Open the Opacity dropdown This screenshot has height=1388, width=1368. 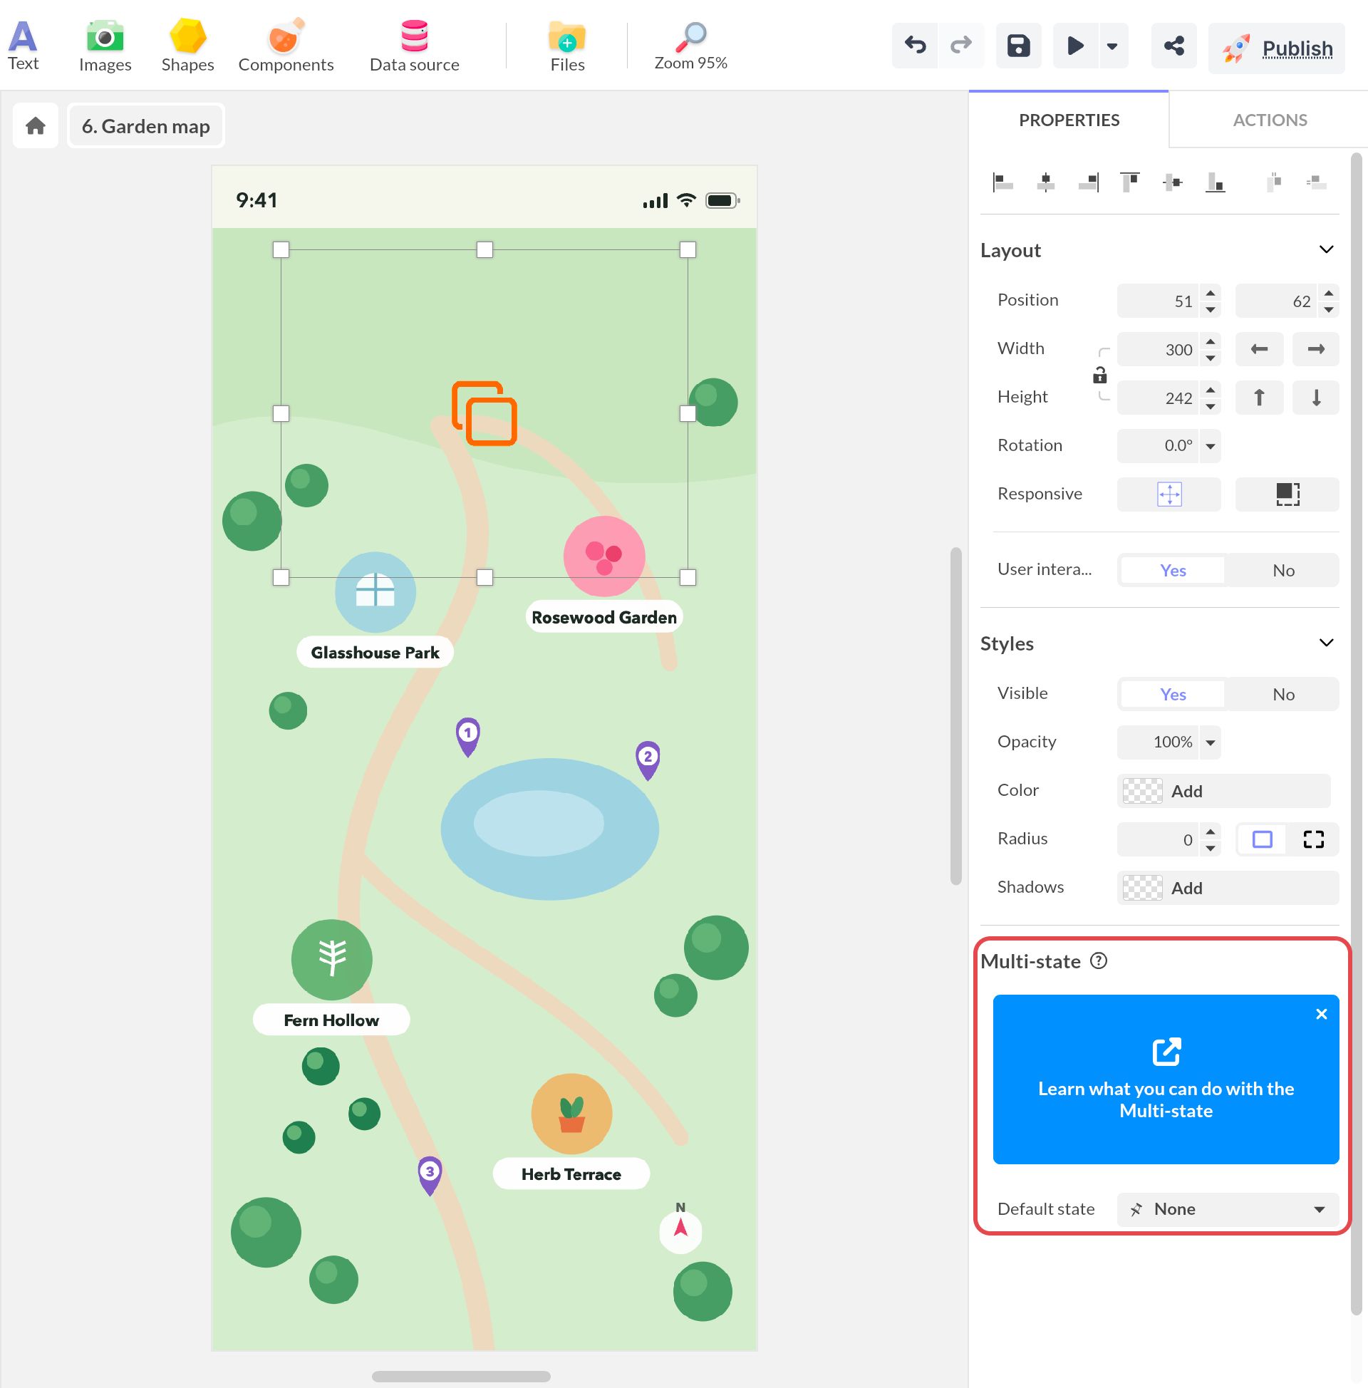(x=1210, y=742)
